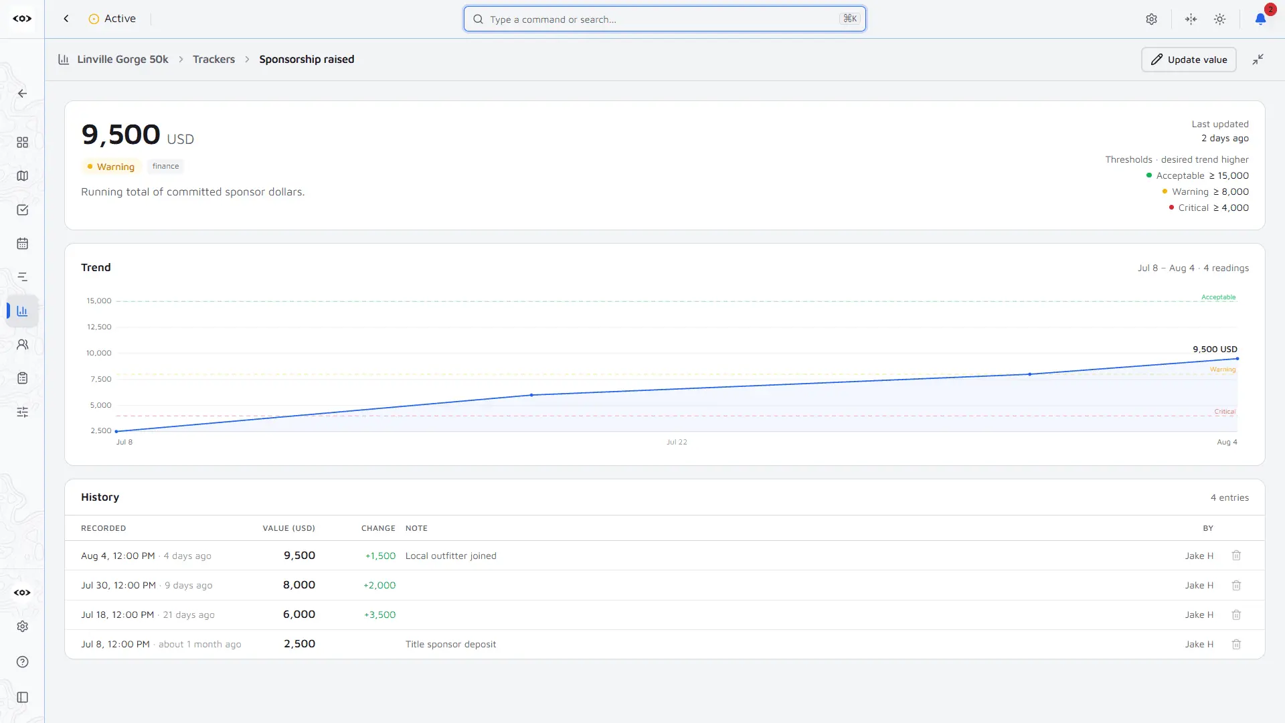Open the map icon in sidebar
This screenshot has width=1285, height=723.
click(22, 176)
